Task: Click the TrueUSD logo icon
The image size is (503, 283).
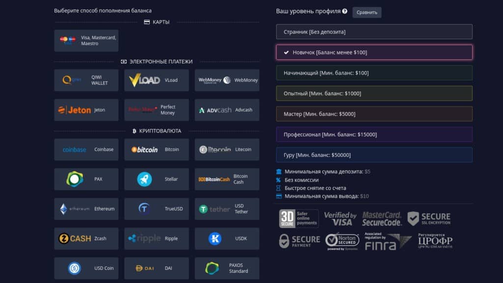Action: tap(144, 209)
